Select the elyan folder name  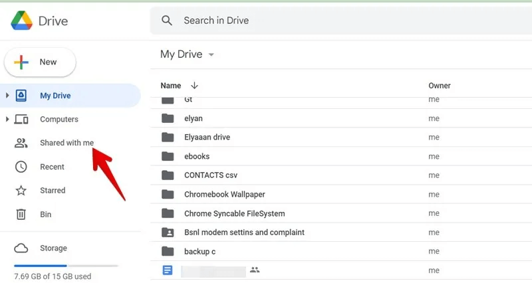pyautogui.click(x=194, y=118)
